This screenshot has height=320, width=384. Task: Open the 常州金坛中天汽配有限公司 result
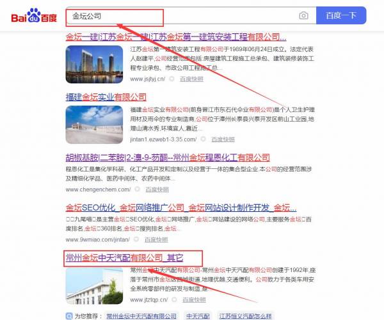125,258
